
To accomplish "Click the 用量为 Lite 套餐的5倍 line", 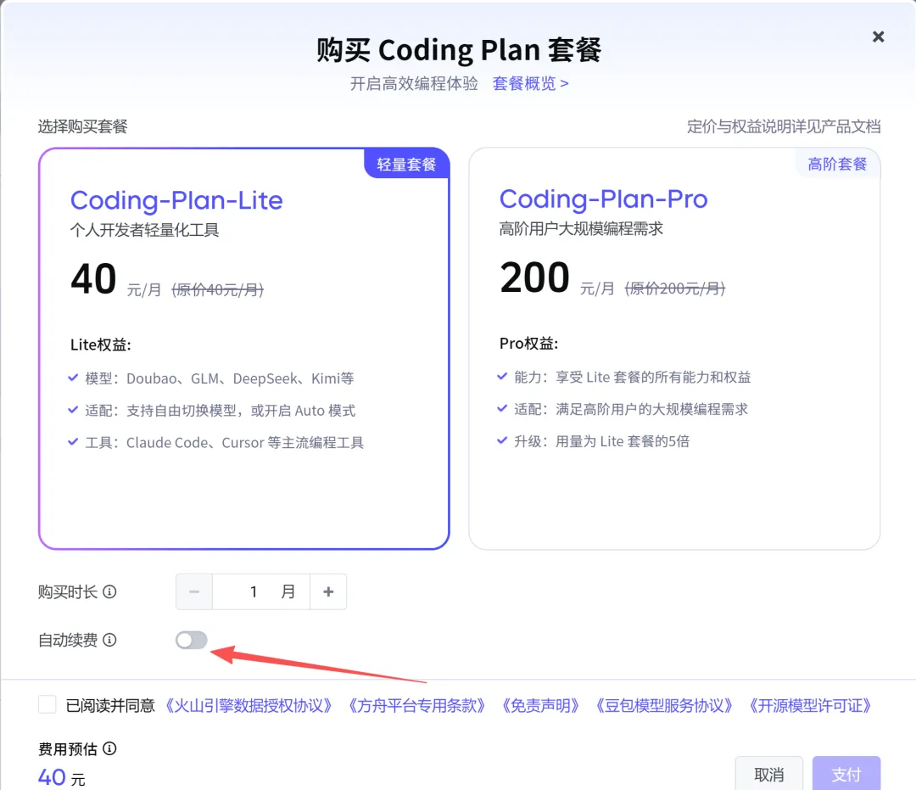I will point(594,442).
